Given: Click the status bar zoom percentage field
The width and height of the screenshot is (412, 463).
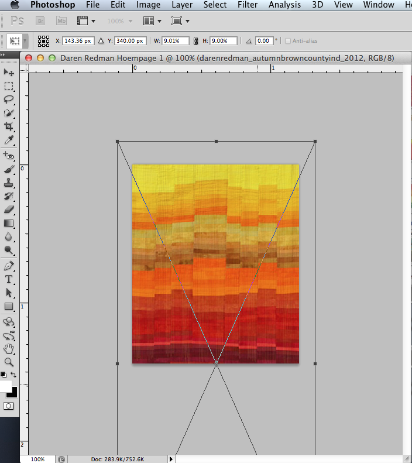Looking at the screenshot, I should click(38, 459).
